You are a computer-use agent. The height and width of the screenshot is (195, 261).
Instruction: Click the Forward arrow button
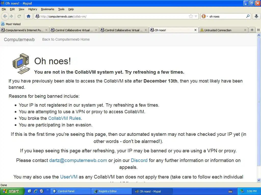11,16
